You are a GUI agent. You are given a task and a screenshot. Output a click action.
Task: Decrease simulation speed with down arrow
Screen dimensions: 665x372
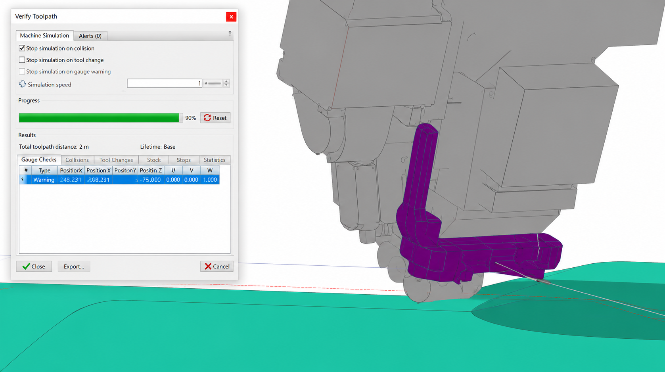tap(226, 85)
